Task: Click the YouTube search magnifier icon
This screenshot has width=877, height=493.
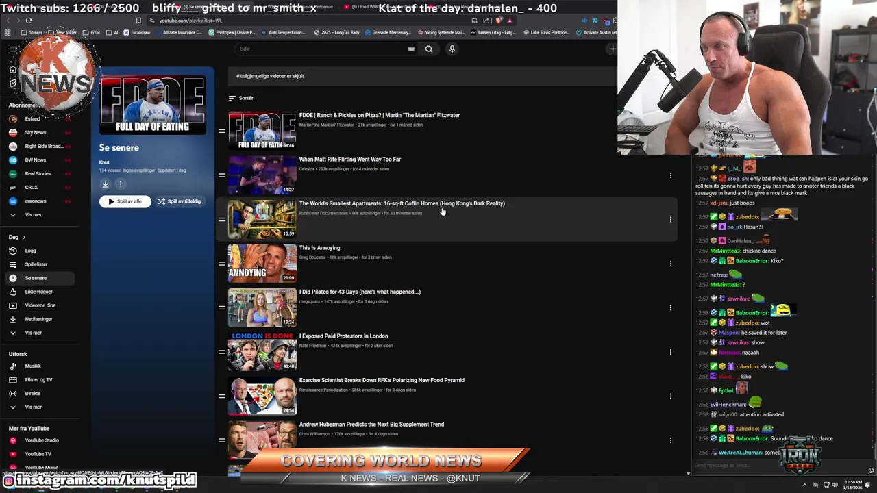Action: pyautogui.click(x=429, y=49)
